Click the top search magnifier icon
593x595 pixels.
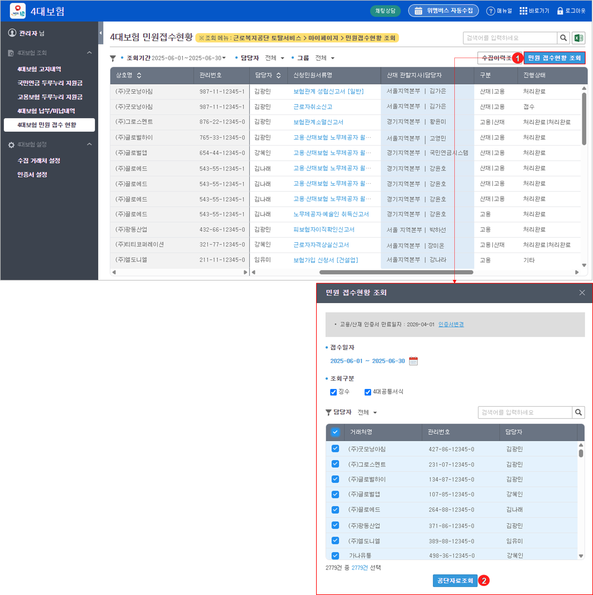pyautogui.click(x=563, y=38)
